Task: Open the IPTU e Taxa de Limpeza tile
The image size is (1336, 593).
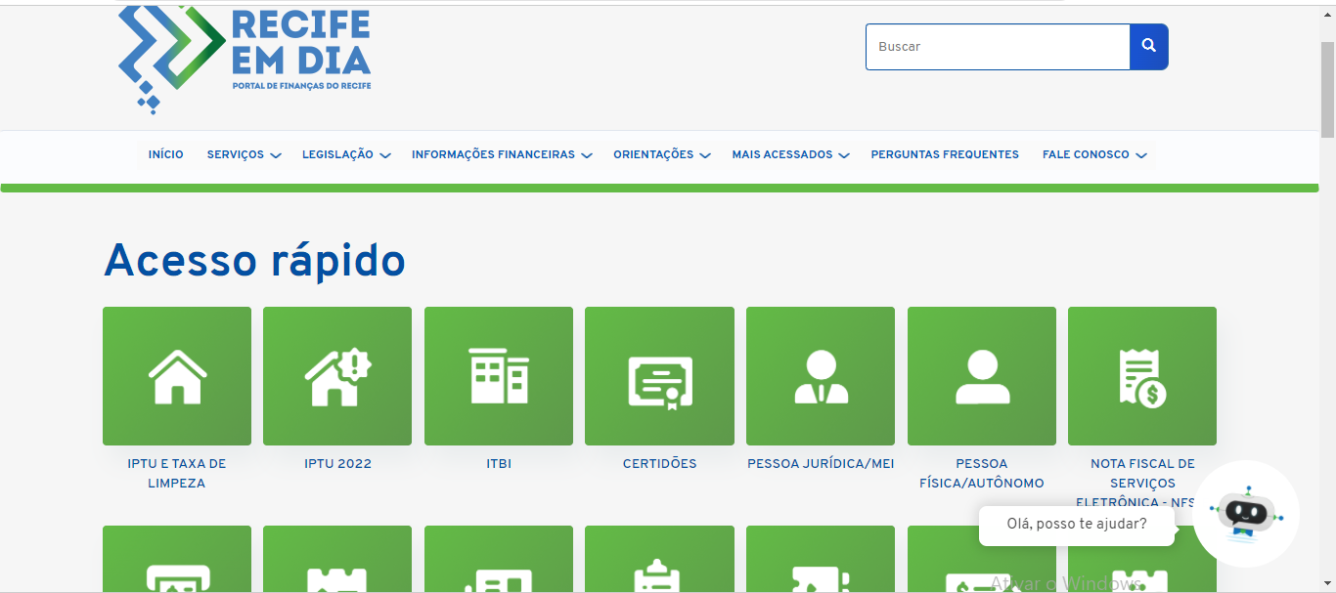Action: click(176, 376)
